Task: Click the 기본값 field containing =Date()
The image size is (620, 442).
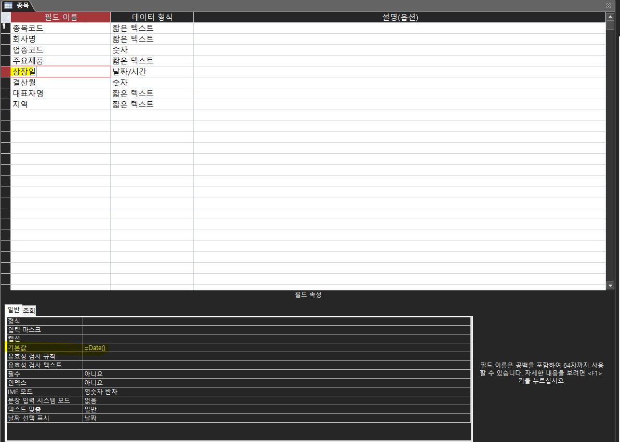Action: 276,347
